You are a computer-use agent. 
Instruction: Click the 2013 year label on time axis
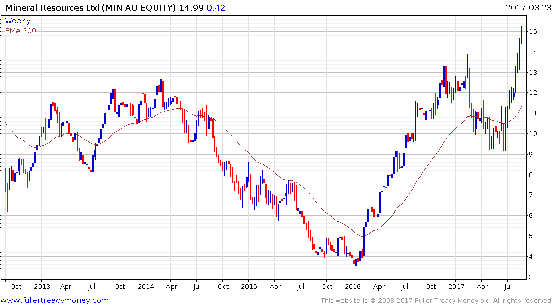point(42,286)
